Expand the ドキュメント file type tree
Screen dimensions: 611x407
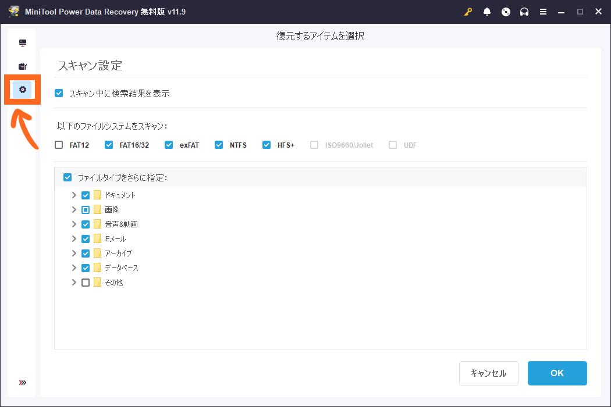(x=74, y=195)
